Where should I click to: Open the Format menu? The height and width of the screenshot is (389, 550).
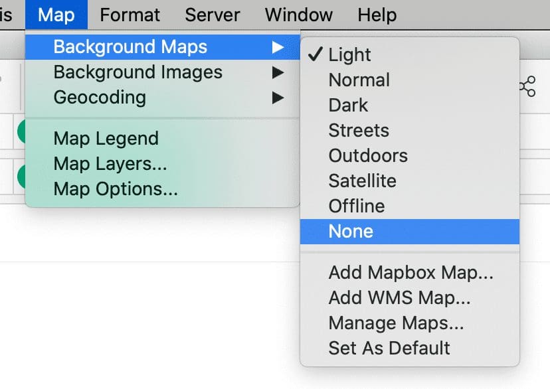tap(130, 15)
